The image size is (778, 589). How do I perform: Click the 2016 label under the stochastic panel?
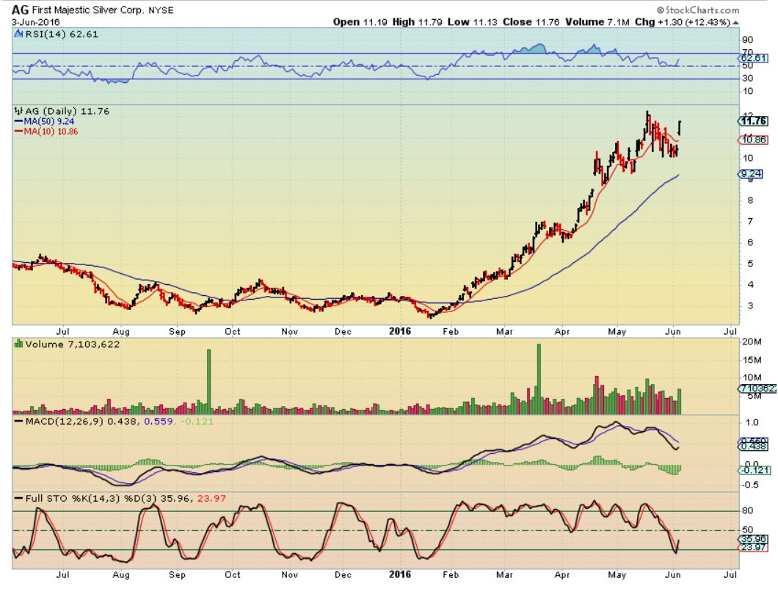coord(399,574)
